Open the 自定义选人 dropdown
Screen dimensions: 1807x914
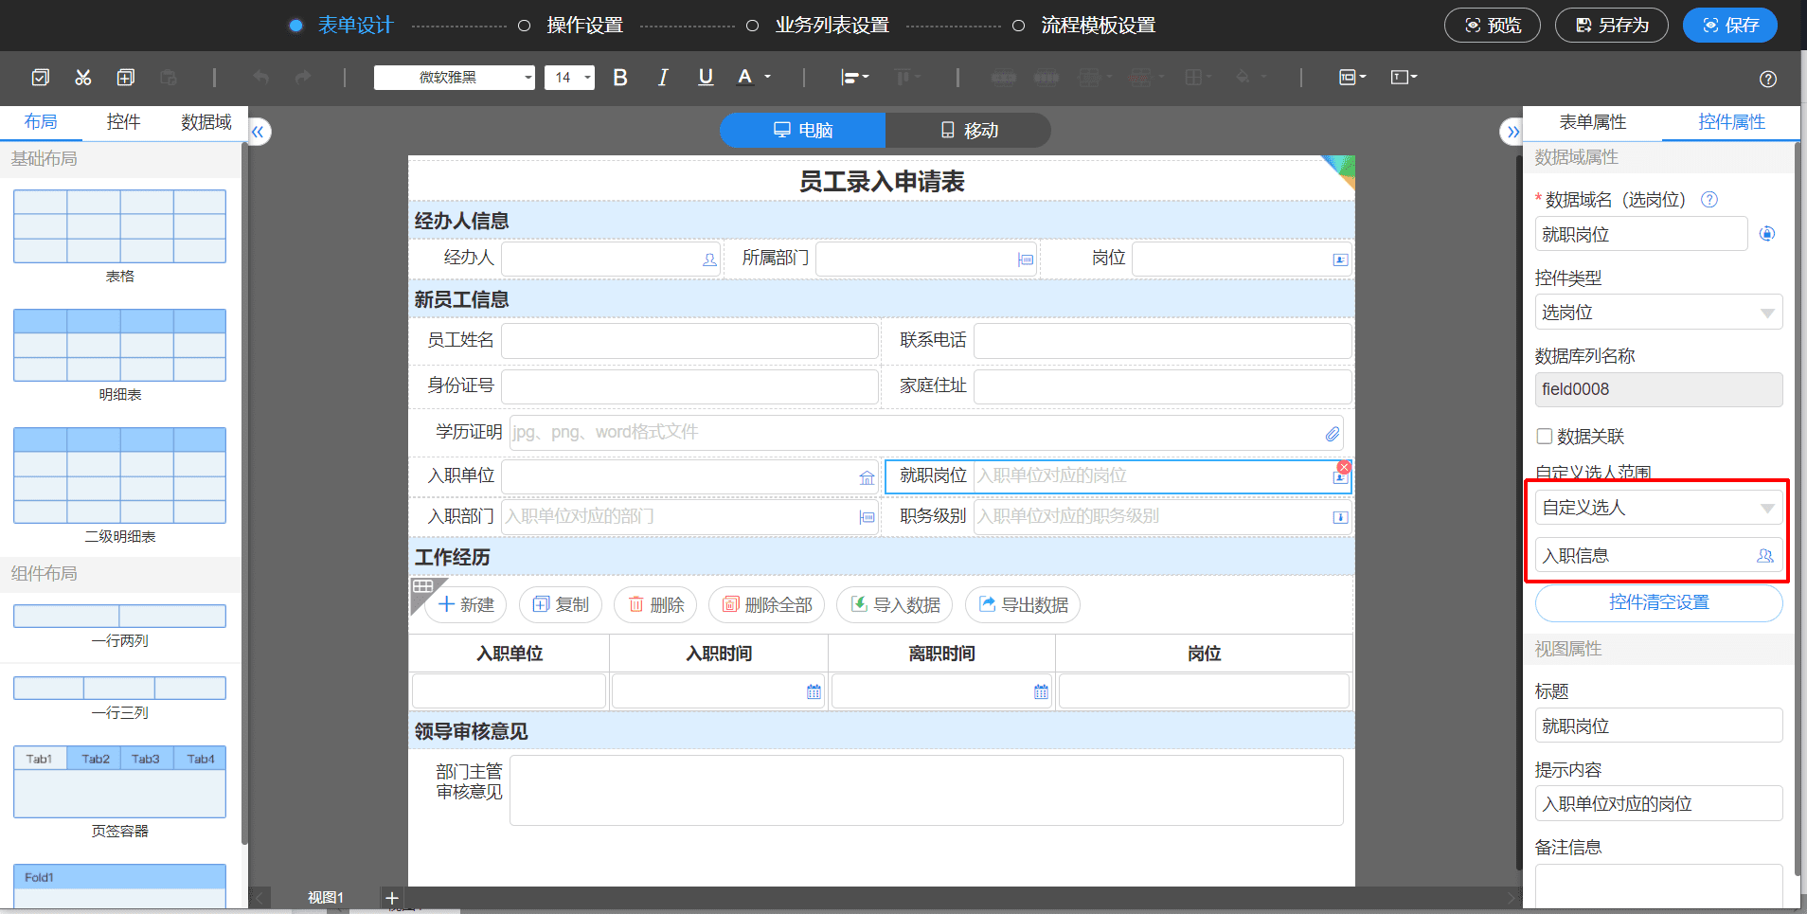(1658, 508)
